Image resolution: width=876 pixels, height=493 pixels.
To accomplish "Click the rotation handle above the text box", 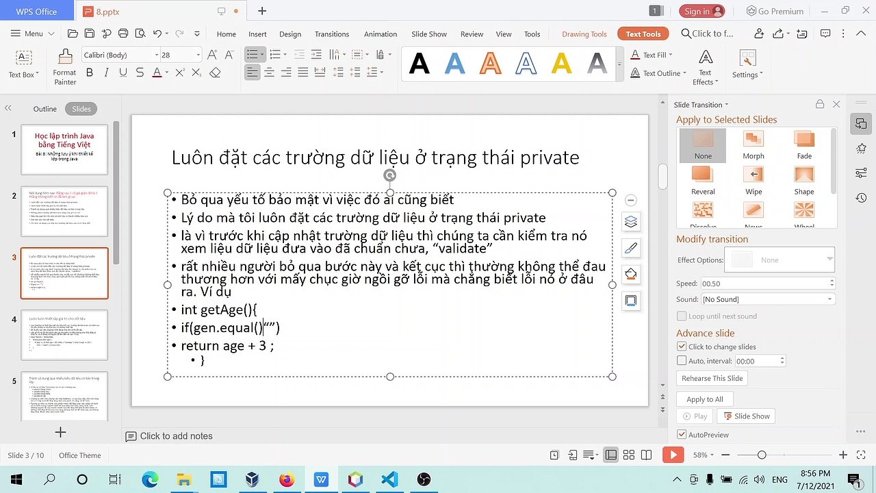I will tap(389, 175).
